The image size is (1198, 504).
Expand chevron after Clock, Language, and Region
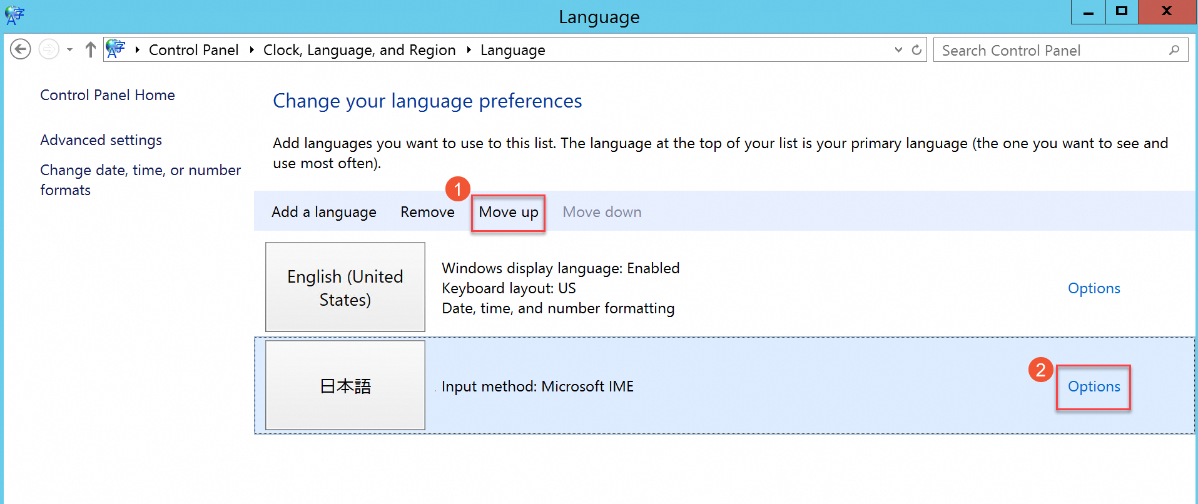[469, 50]
